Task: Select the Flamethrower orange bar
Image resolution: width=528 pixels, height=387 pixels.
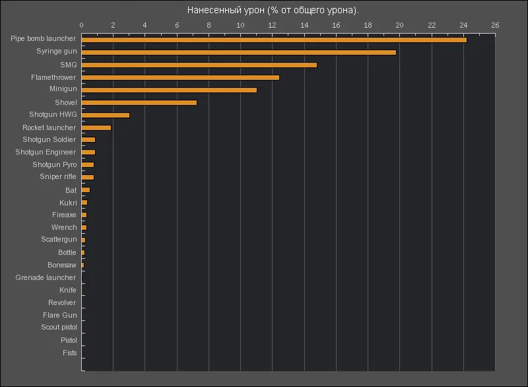Action: point(180,78)
